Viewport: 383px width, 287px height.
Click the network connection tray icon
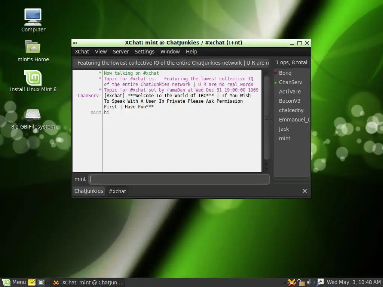pyautogui.click(x=320, y=282)
